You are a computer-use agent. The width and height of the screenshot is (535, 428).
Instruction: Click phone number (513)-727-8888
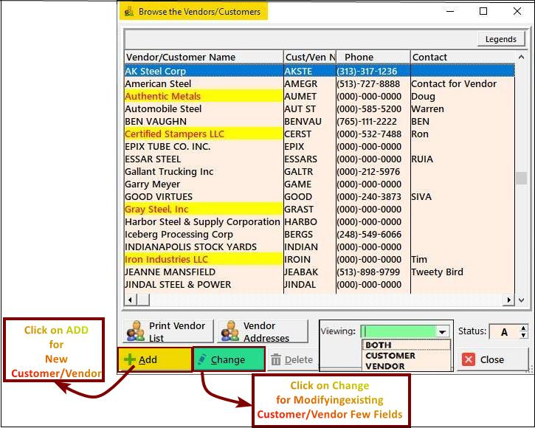(x=368, y=83)
